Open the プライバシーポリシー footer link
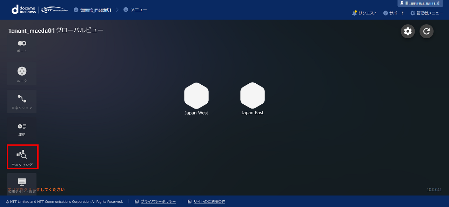 [x=158, y=201]
